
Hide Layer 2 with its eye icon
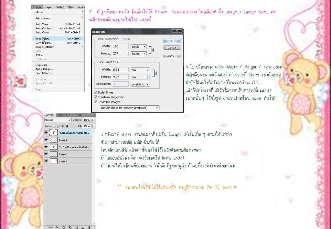point(46,140)
